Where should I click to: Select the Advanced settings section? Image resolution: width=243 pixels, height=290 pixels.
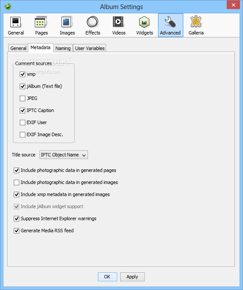[x=170, y=25]
